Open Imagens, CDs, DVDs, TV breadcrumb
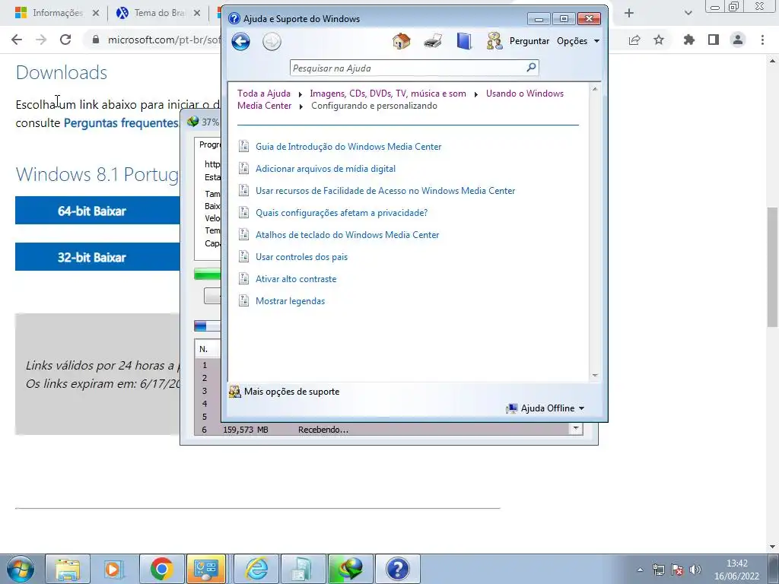 388,94
